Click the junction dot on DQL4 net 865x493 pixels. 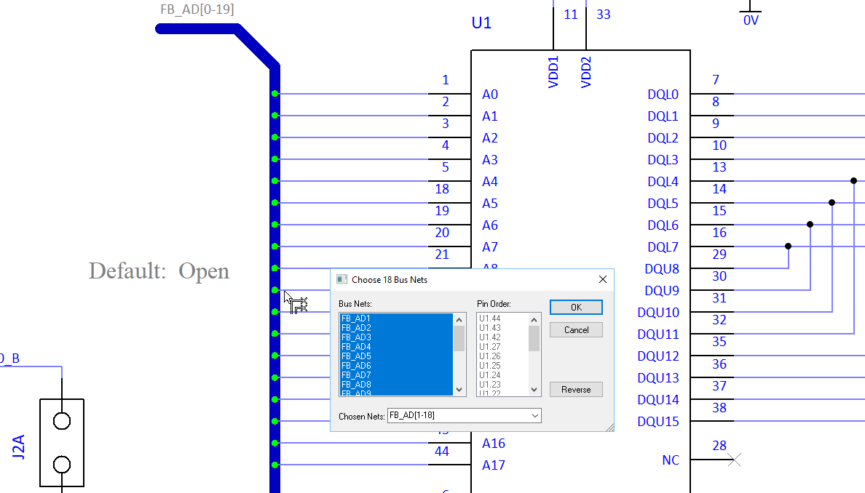853,180
